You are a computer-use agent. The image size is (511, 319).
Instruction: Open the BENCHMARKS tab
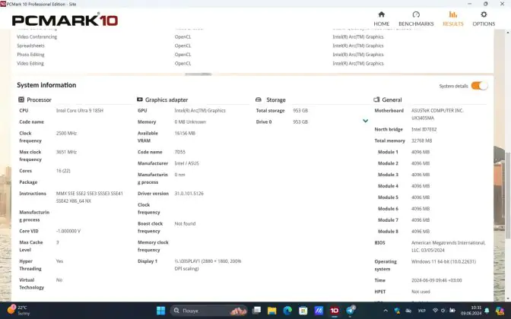coord(416,19)
